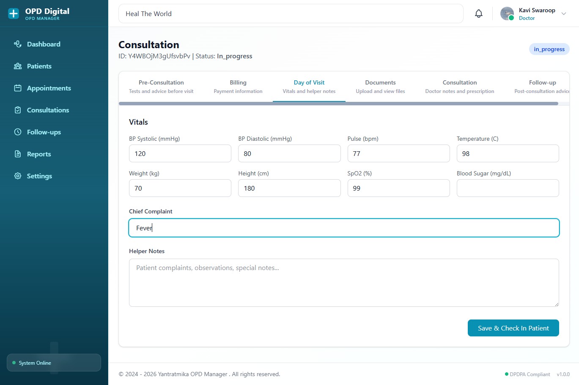Click the horizontal tab scrollbar
Viewport: 579px width, 385px height.
(338, 104)
